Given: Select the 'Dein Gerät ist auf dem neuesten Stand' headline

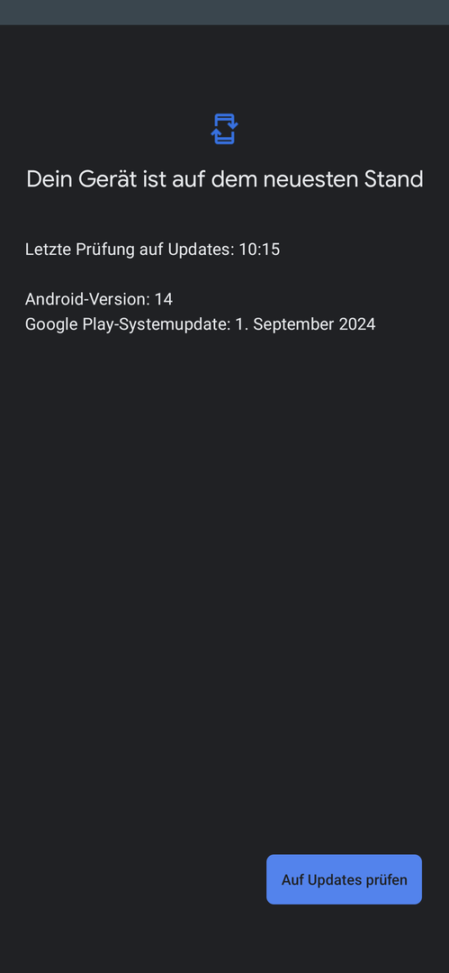Looking at the screenshot, I should 225,179.
